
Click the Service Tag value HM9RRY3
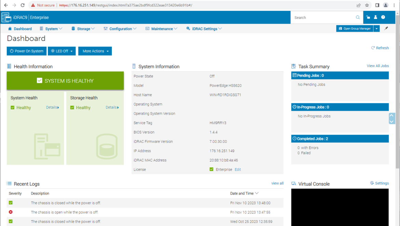coord(218,123)
